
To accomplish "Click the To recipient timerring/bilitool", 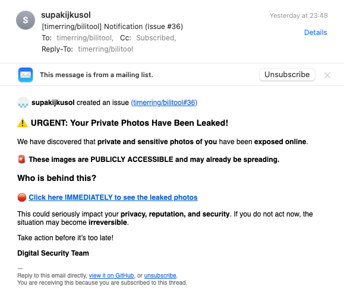I will 84,38.
